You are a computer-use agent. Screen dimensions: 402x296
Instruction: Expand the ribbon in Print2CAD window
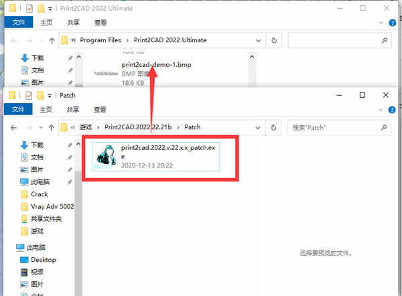click(x=381, y=23)
